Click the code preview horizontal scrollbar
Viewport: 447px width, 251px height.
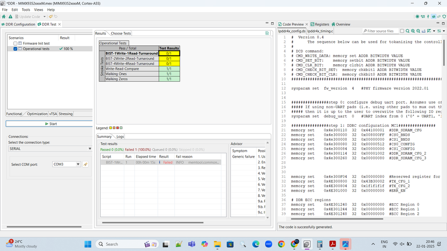pos(337,219)
